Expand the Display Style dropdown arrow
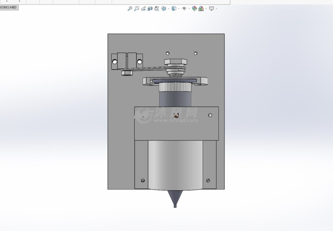This screenshot has width=333, height=231. point(178,9)
